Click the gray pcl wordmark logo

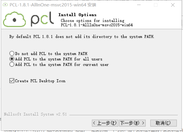coord(42,19)
